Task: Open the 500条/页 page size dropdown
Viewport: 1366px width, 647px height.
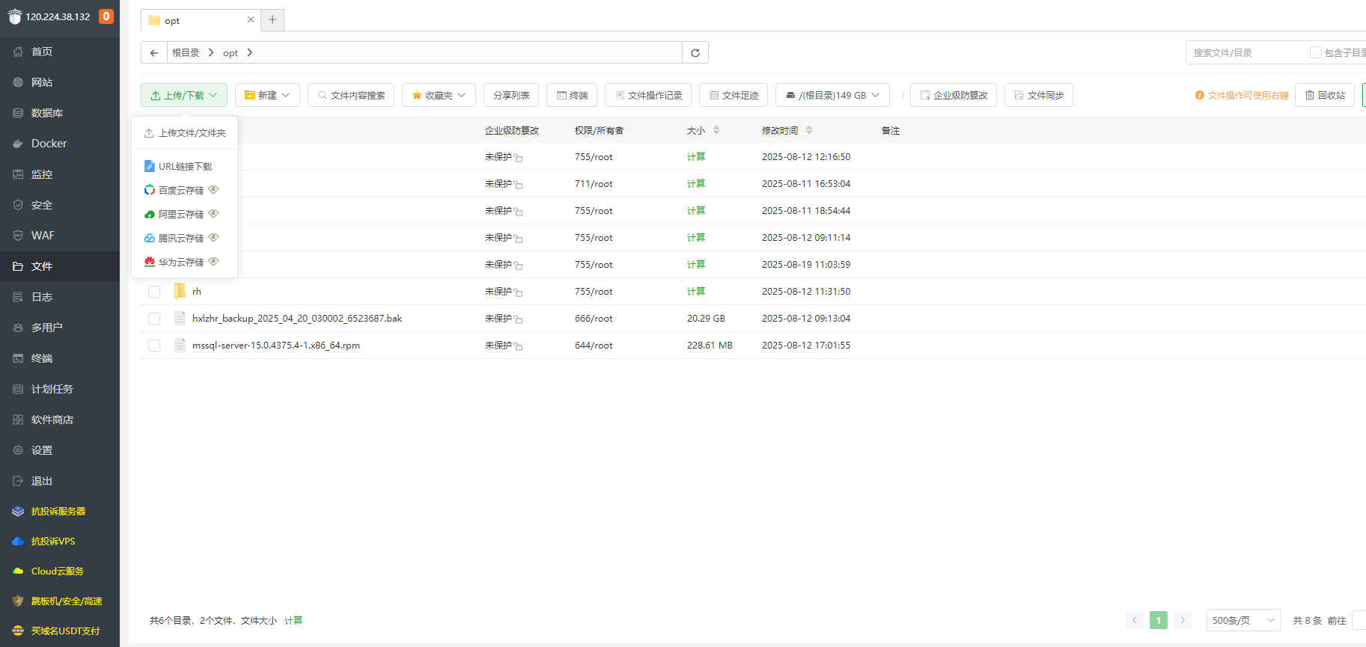Action: click(x=1243, y=620)
